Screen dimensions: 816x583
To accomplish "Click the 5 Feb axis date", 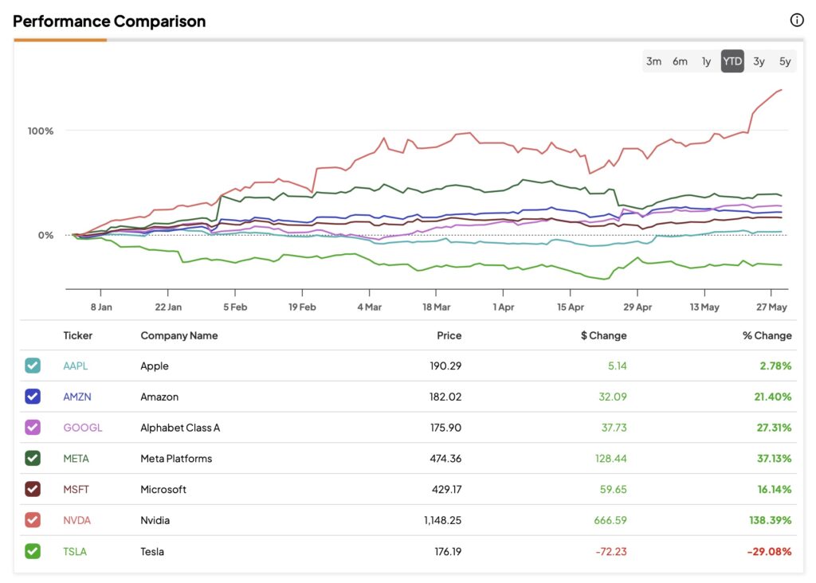I will pyautogui.click(x=235, y=307).
